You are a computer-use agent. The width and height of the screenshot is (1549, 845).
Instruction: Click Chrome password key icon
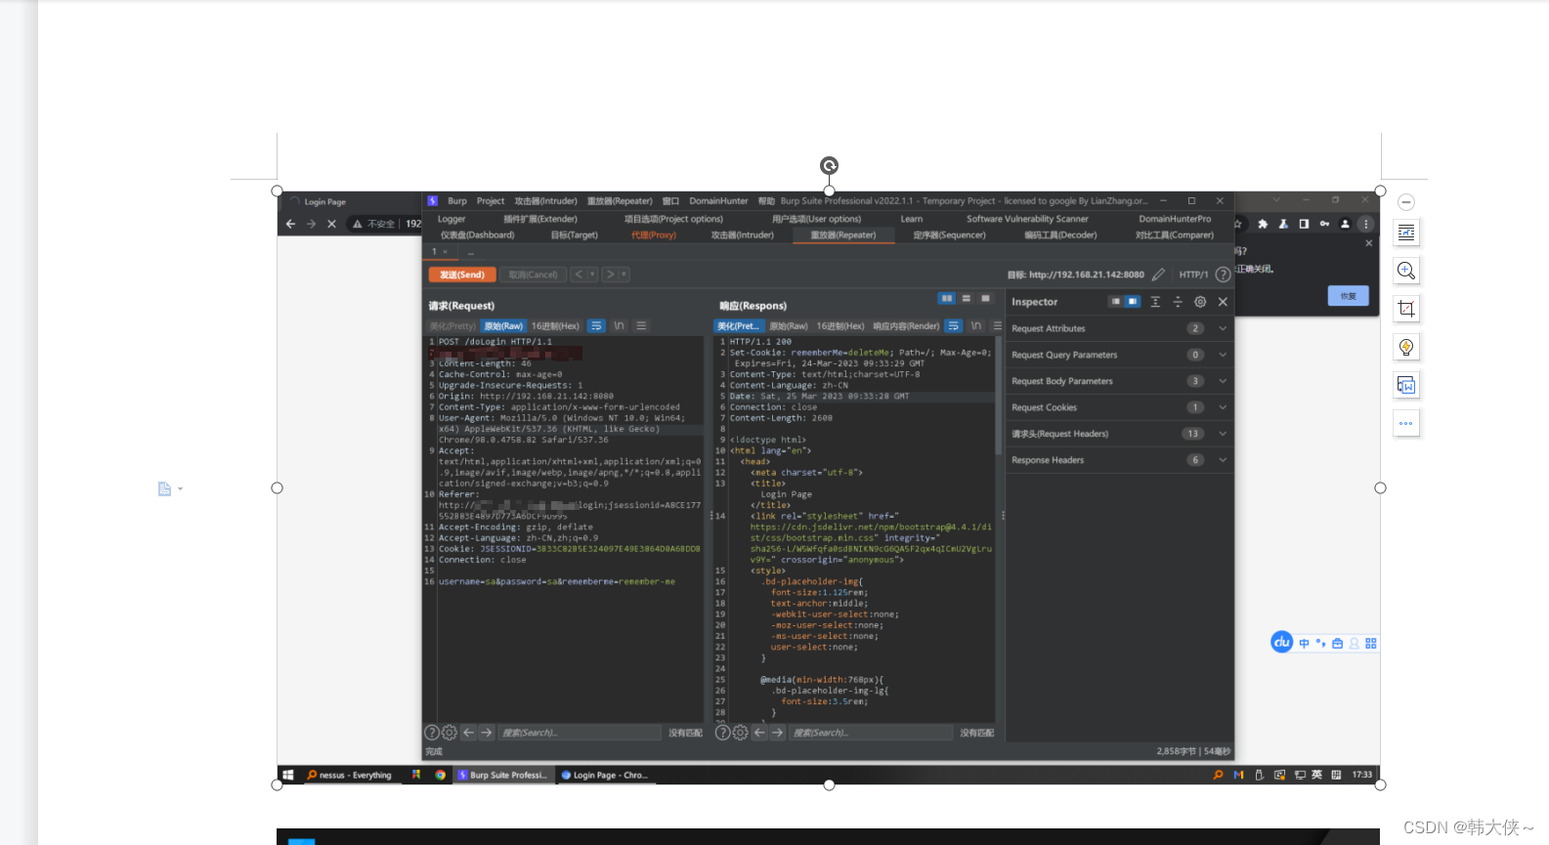(x=1324, y=224)
